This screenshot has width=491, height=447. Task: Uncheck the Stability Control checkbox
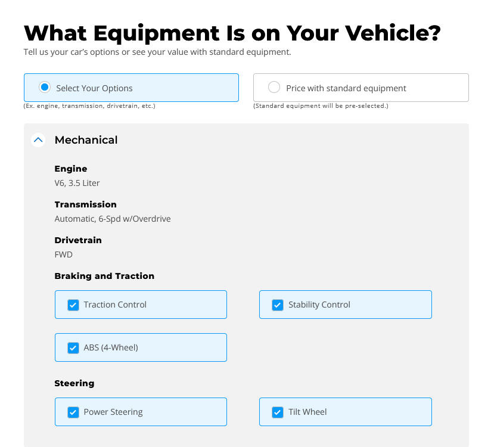pyautogui.click(x=278, y=305)
